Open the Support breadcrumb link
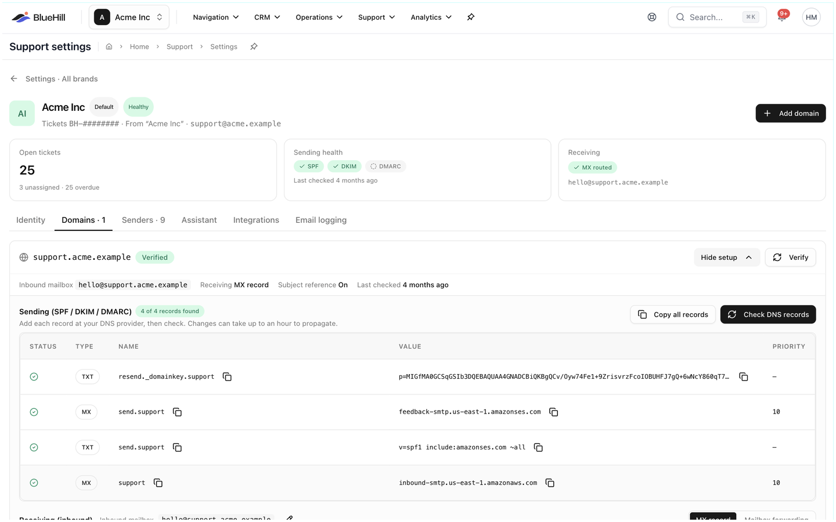Viewport: 836px width, 522px height. [179, 46]
